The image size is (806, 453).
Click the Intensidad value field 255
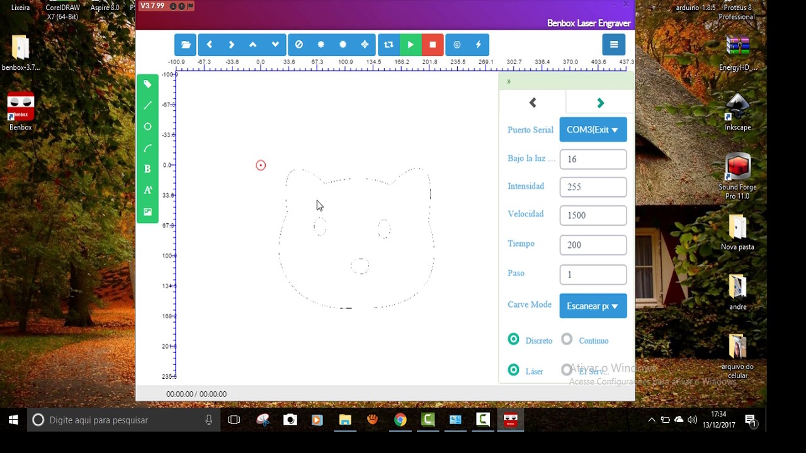point(593,187)
